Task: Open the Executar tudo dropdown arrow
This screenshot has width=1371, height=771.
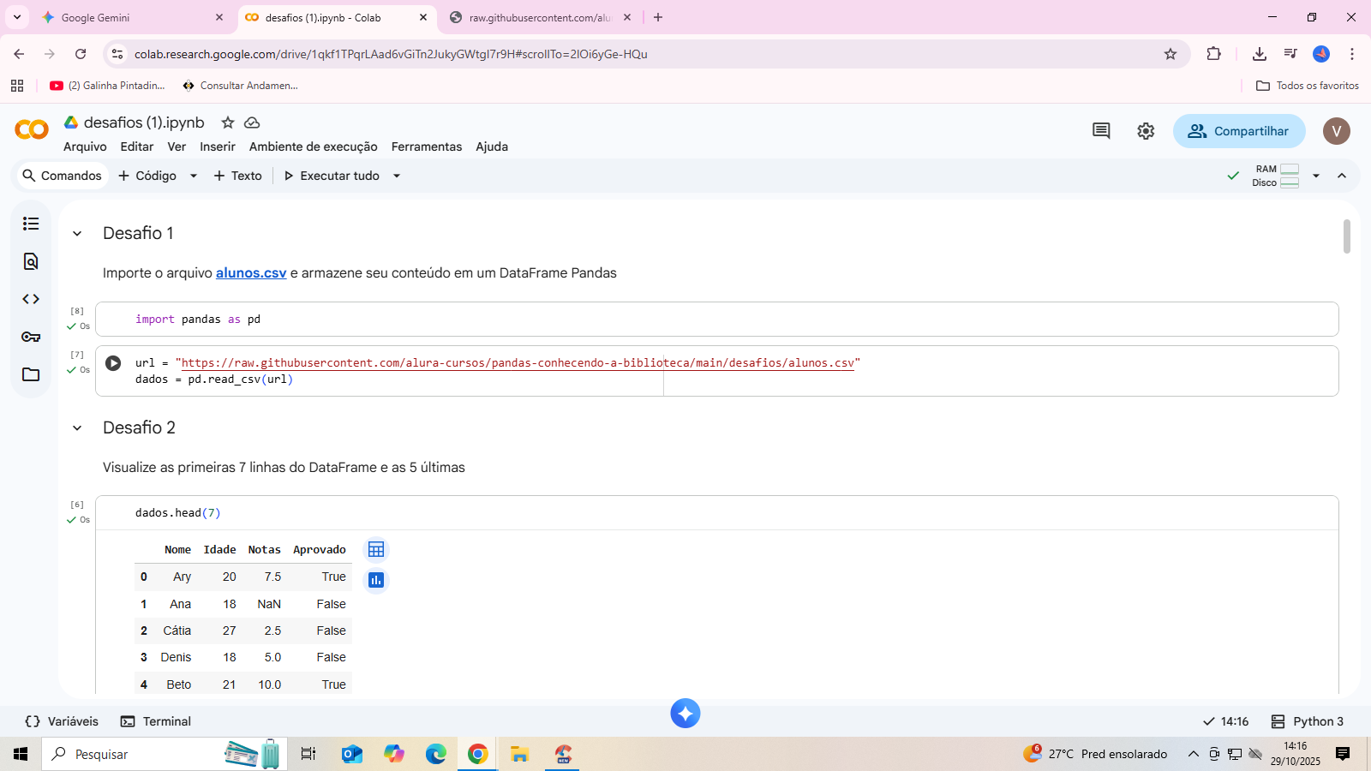Action: coord(397,176)
